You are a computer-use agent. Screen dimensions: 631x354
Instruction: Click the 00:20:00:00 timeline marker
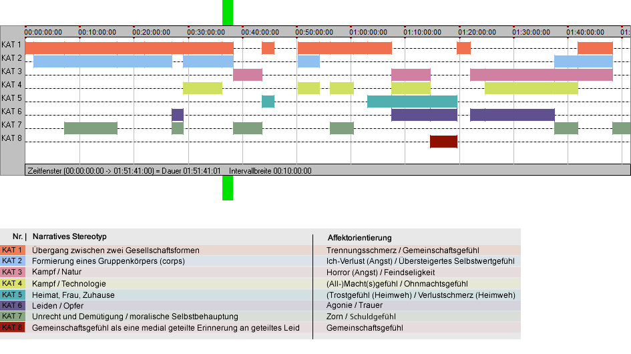(152, 32)
